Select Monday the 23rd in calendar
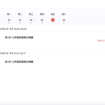The image size is (105, 105). point(9,20)
